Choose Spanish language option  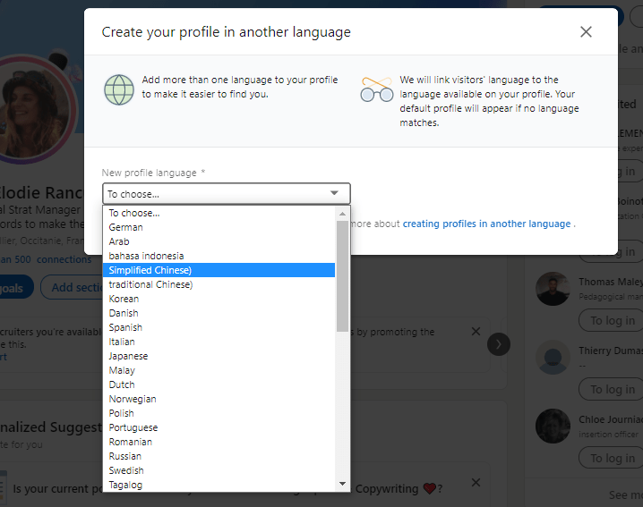[219, 327]
